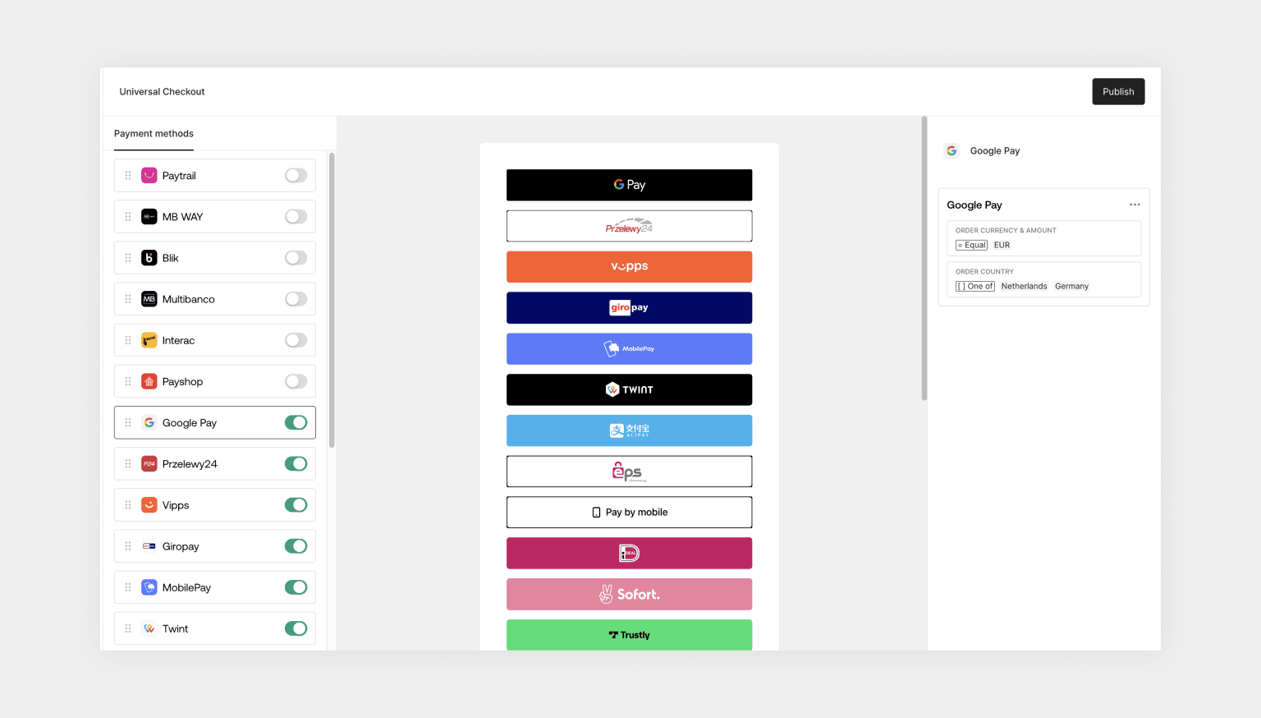The width and height of the screenshot is (1261, 718).
Task: Click the Order Country condition box
Action: tap(1043, 279)
